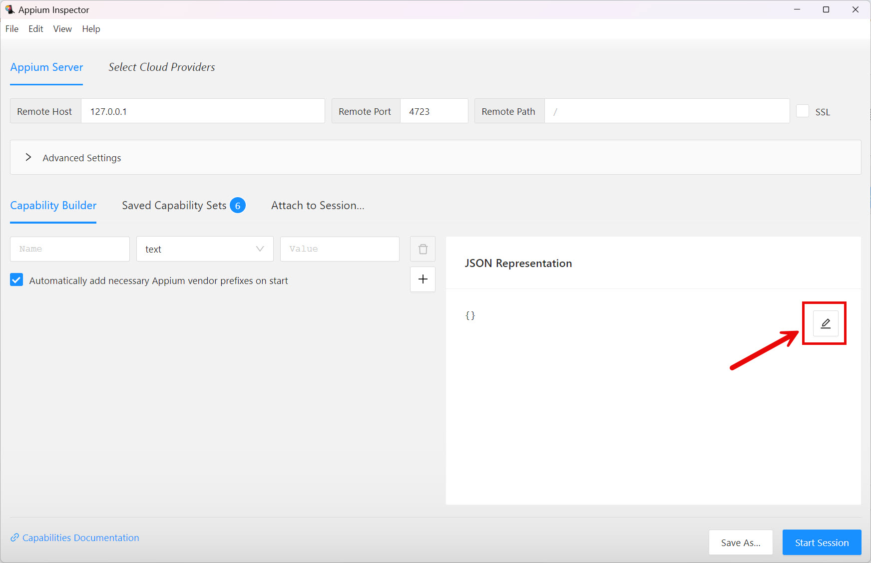Open the File menu
This screenshot has height=563, width=871.
12,29
